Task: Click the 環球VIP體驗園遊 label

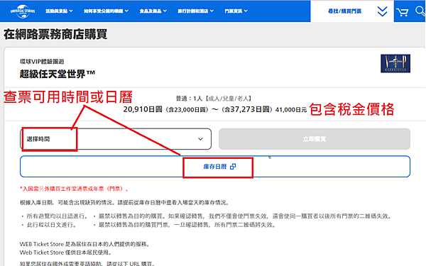Action: pos(42,62)
